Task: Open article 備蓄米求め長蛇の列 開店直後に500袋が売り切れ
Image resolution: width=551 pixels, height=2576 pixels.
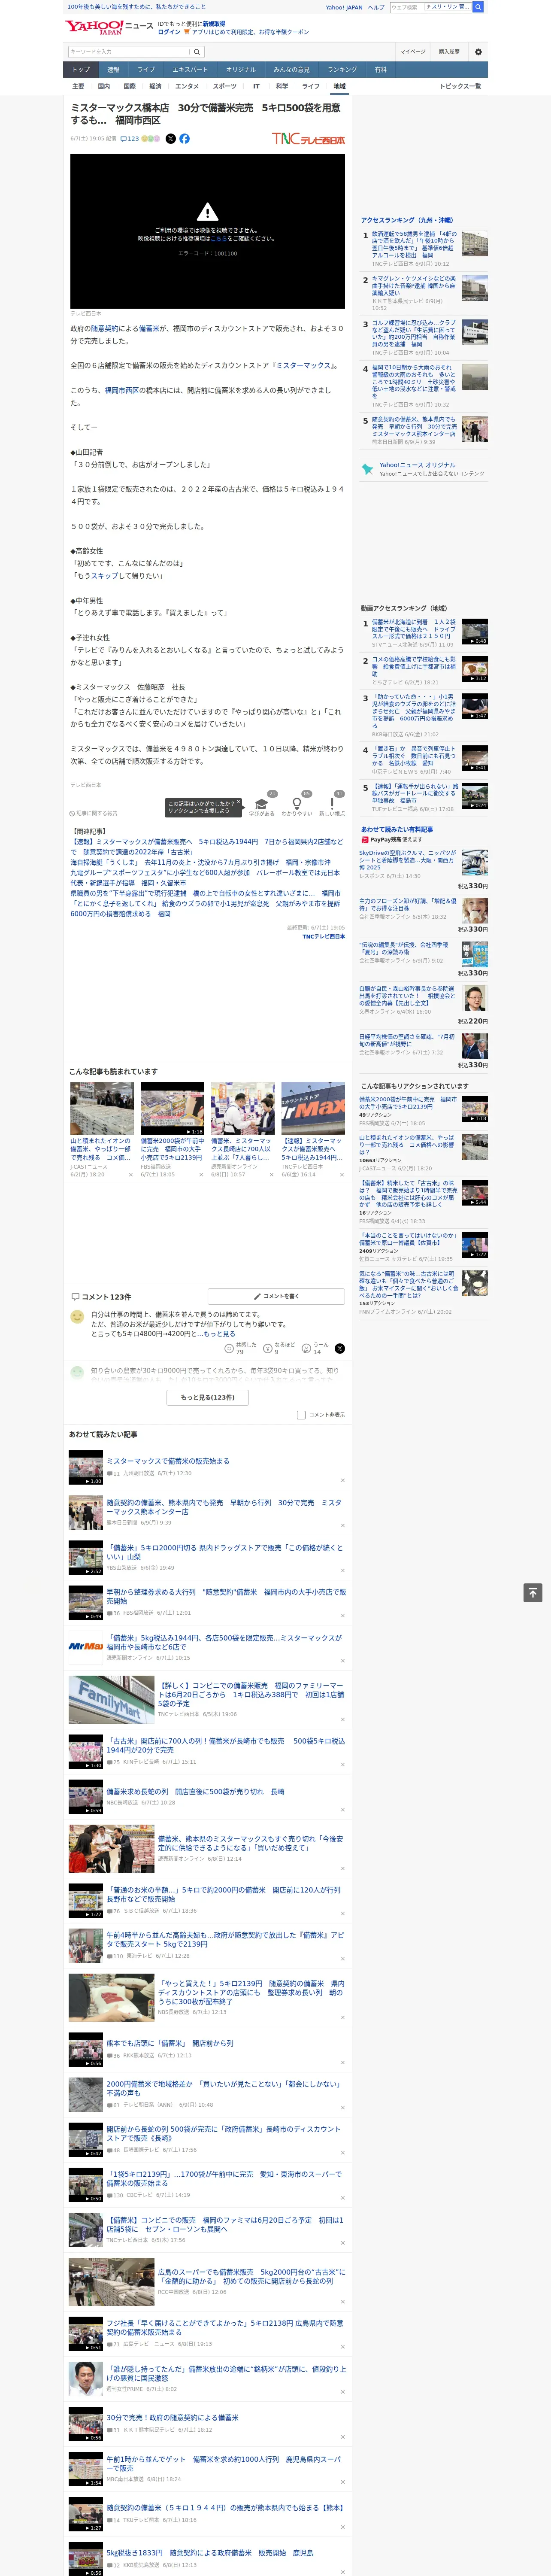Action: click(x=195, y=1791)
